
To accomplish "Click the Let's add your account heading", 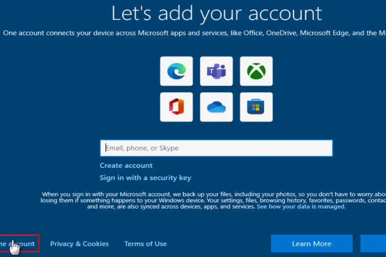I will pos(217,14).
